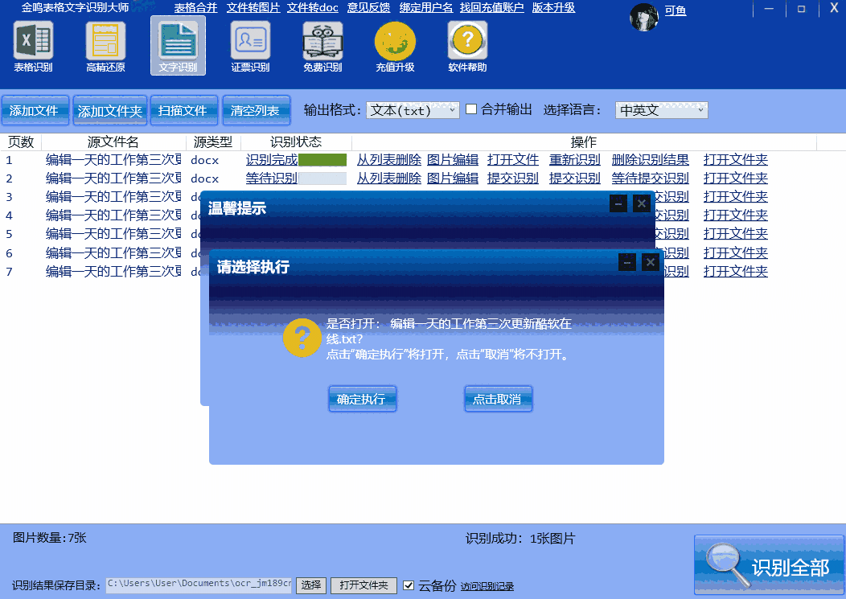Image resolution: width=846 pixels, height=599 pixels.
Task: Activate the 文字识别 tool icon
Action: [x=176, y=45]
